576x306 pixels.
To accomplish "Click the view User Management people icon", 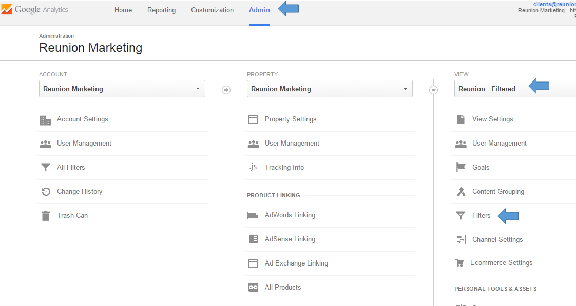I will pos(460,144).
